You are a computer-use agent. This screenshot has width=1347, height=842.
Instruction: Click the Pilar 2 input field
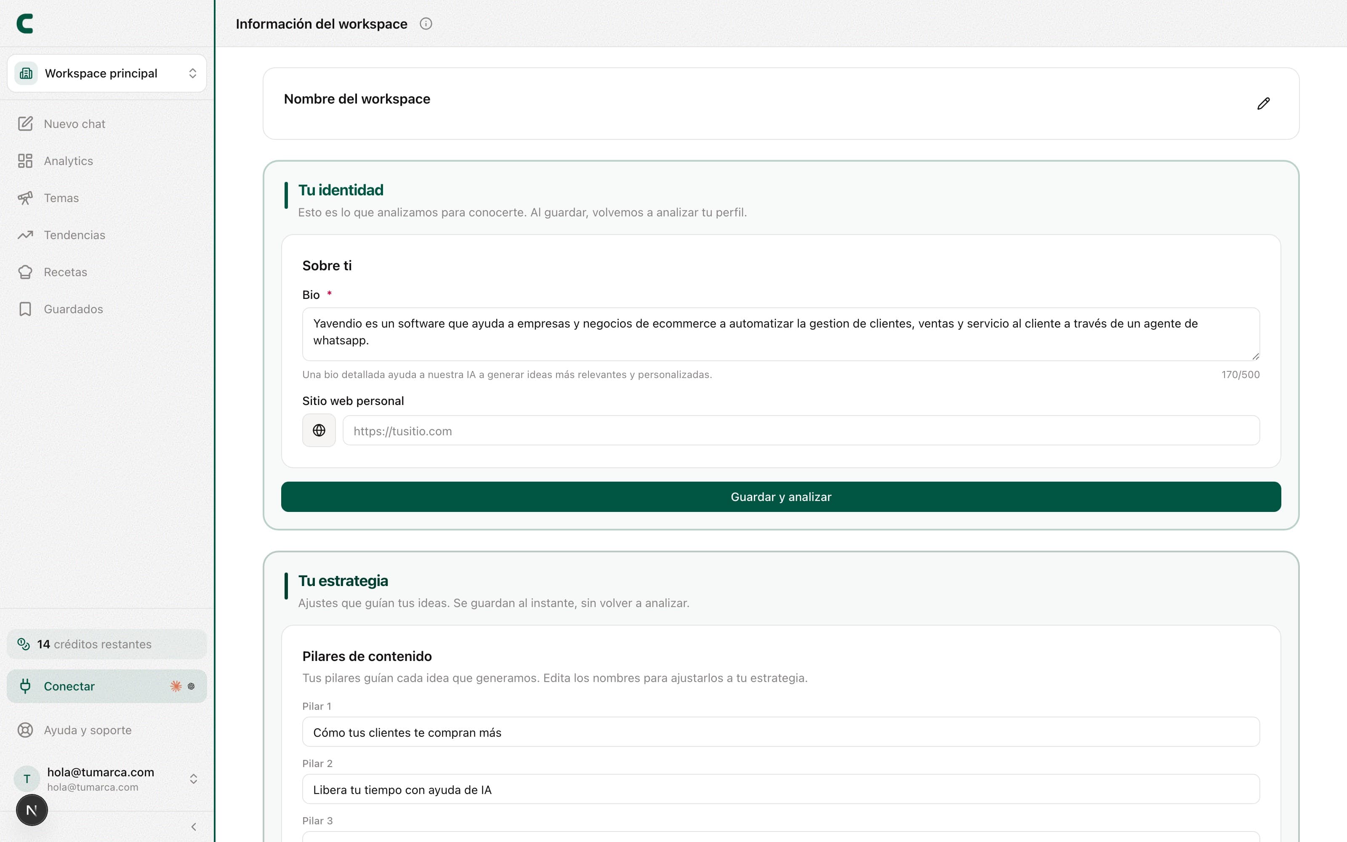[x=781, y=789]
